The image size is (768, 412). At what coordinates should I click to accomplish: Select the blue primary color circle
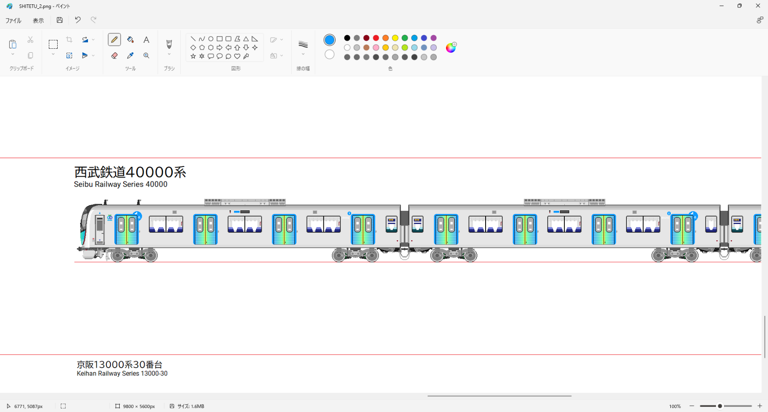point(329,40)
